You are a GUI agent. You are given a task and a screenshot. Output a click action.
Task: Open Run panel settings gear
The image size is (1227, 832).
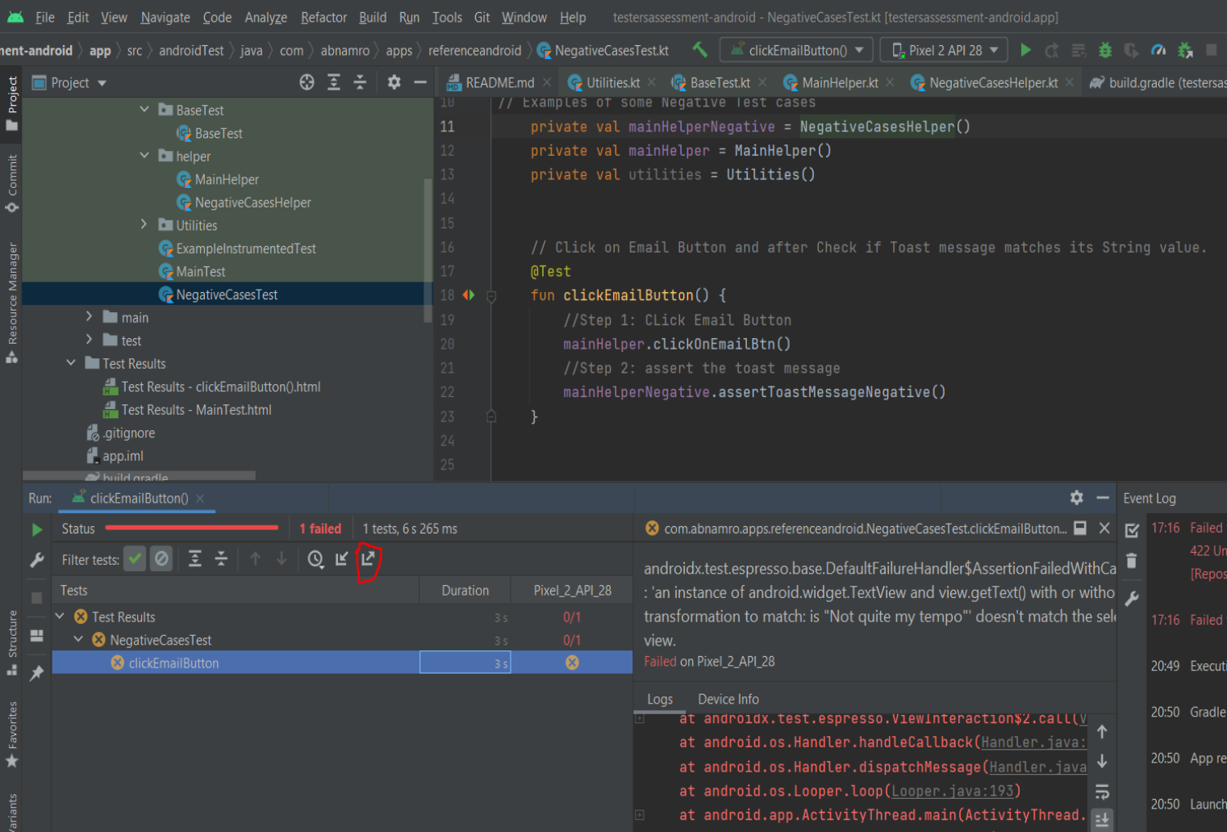point(1076,498)
